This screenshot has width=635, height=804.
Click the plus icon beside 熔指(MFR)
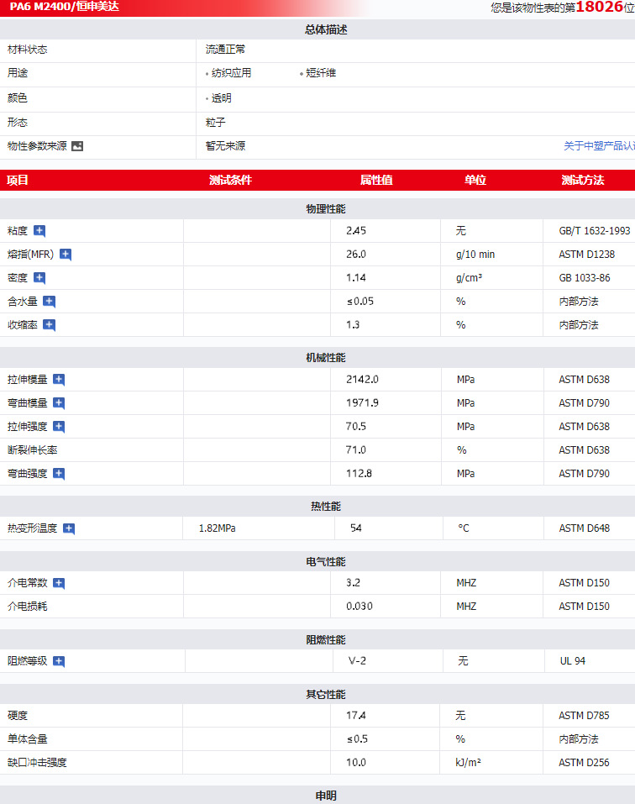pyautogui.click(x=66, y=255)
